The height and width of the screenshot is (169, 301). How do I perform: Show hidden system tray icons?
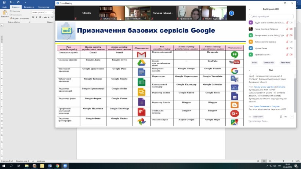pos(267,166)
